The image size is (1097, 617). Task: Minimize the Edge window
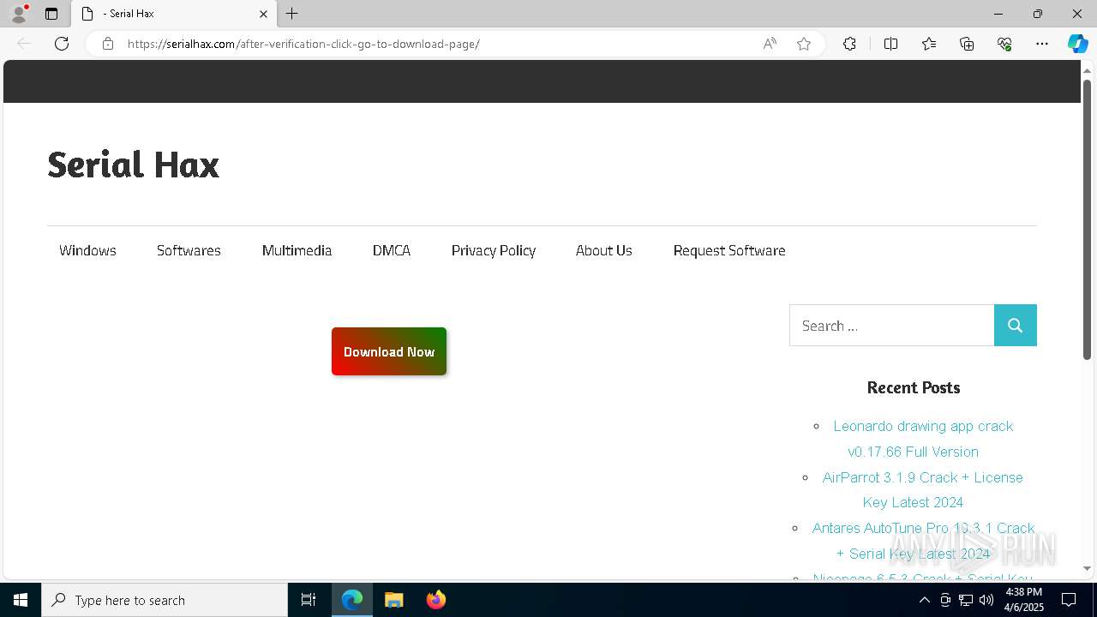[998, 14]
